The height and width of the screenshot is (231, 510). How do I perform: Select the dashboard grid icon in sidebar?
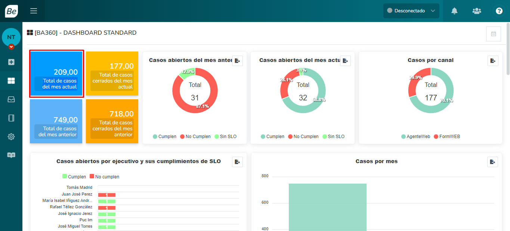11,81
